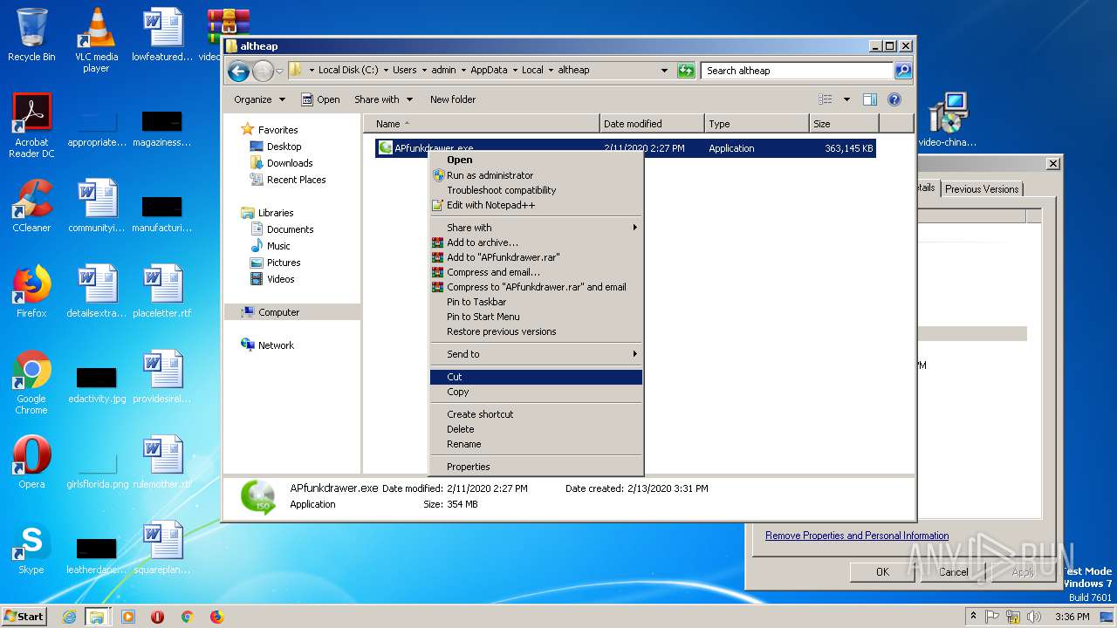The image size is (1117, 628).
Task: Open the video-china desktop icon
Action: [x=947, y=120]
